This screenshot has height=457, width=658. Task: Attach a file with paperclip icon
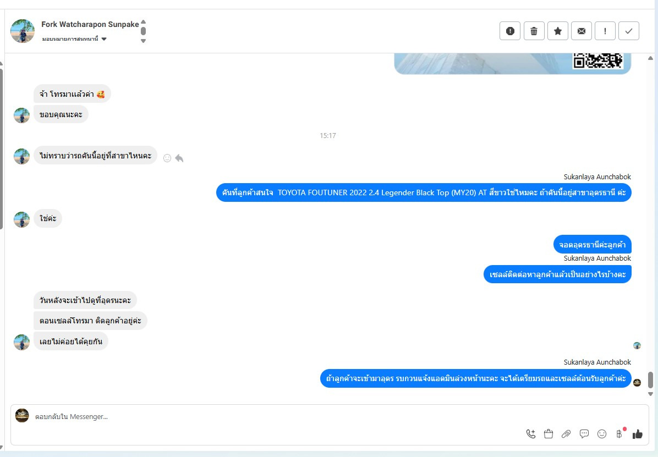(566, 434)
